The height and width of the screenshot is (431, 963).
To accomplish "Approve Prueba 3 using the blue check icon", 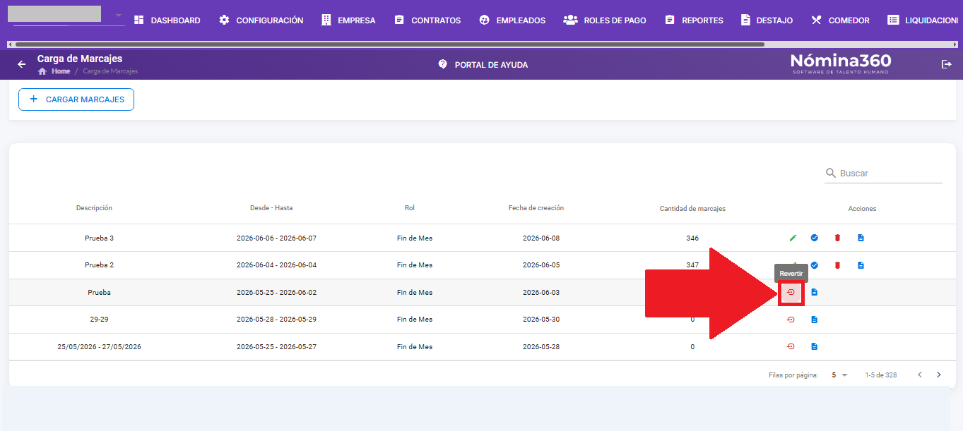I will [x=815, y=238].
